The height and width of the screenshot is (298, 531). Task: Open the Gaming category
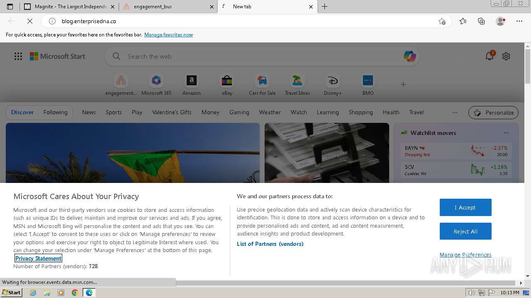[239, 112]
